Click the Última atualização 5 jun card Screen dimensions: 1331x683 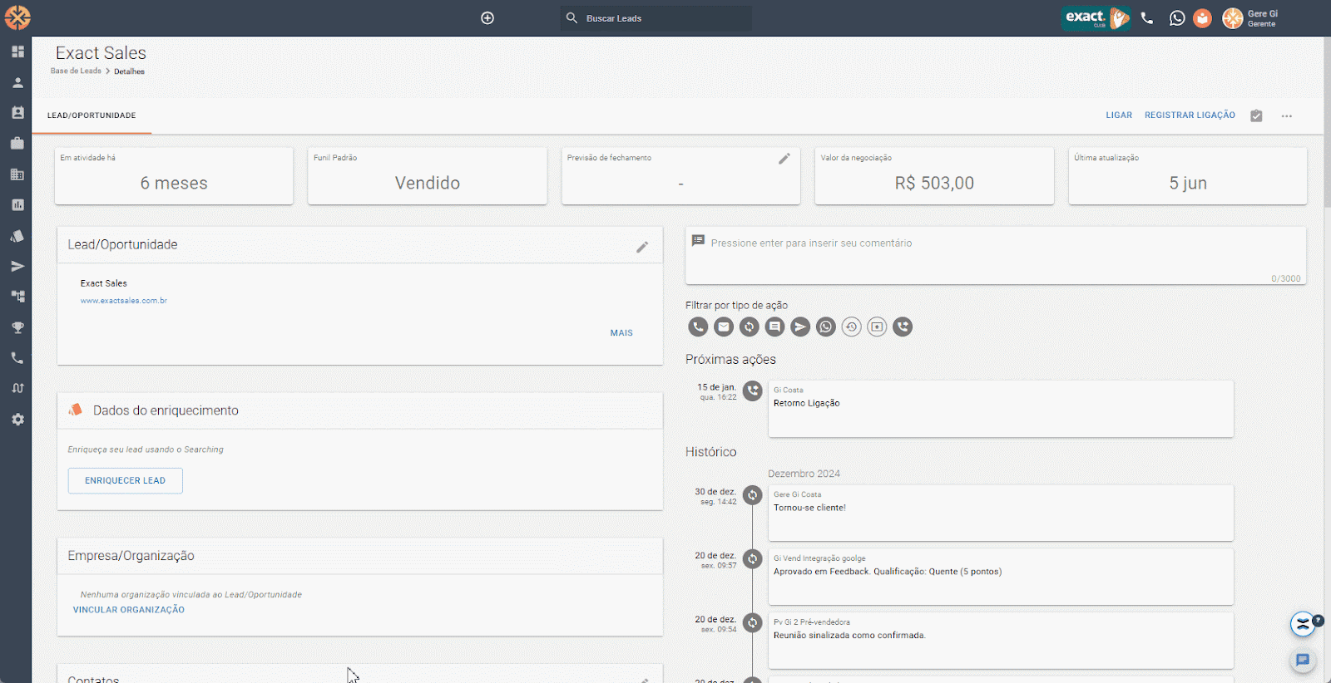pos(1188,175)
